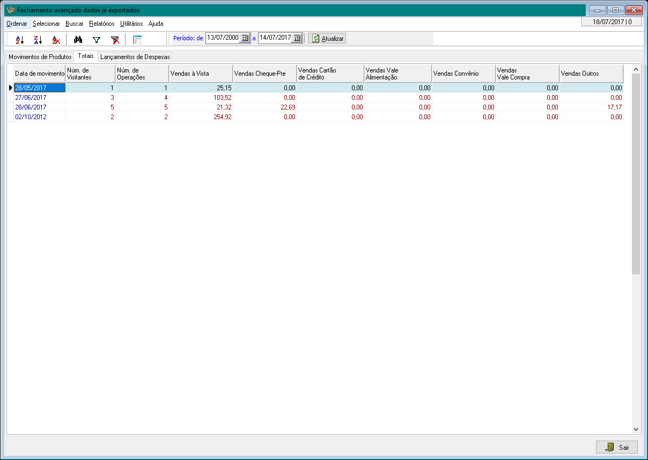Open the Selecionar menu
This screenshot has height=460, width=648.
46,24
